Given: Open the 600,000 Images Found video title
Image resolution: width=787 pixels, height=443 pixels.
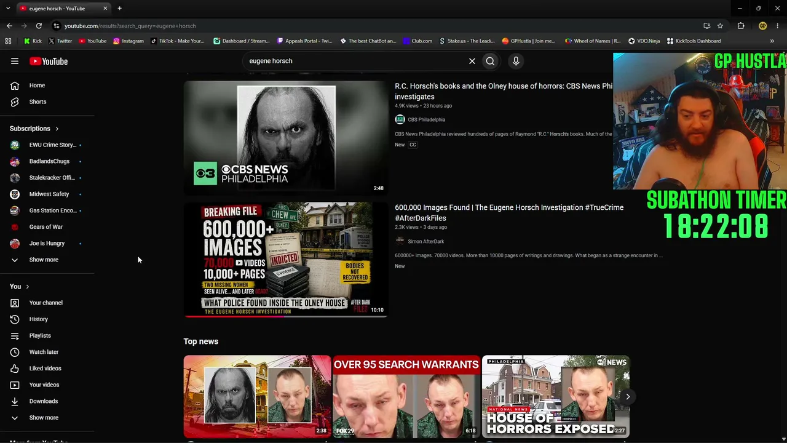Looking at the screenshot, I should 509,213.
